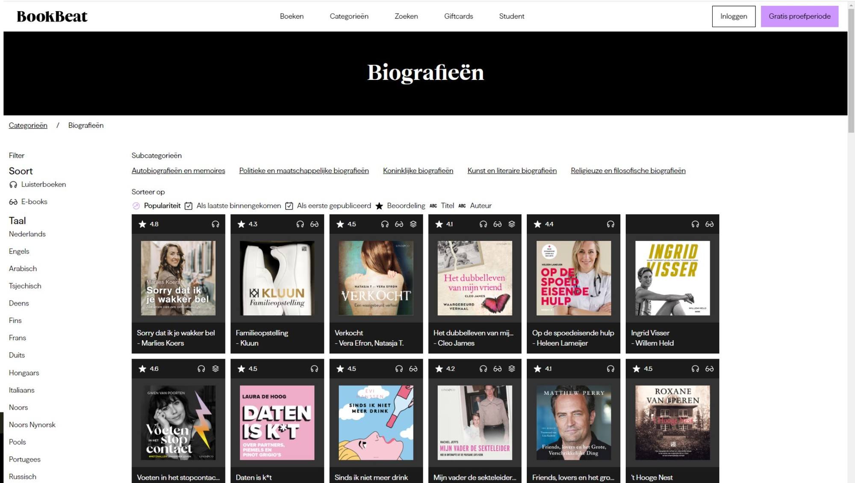Sort by Auteur
855x483 pixels.
481,206
